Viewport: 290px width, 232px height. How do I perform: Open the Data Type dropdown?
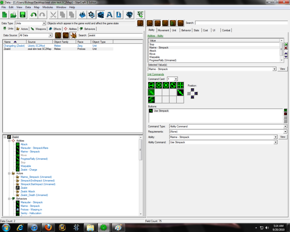pos(44,23)
